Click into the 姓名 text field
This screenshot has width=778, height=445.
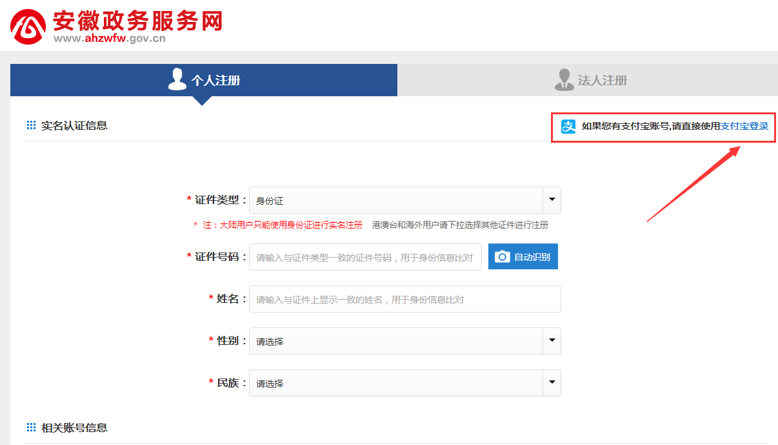pyautogui.click(x=404, y=300)
